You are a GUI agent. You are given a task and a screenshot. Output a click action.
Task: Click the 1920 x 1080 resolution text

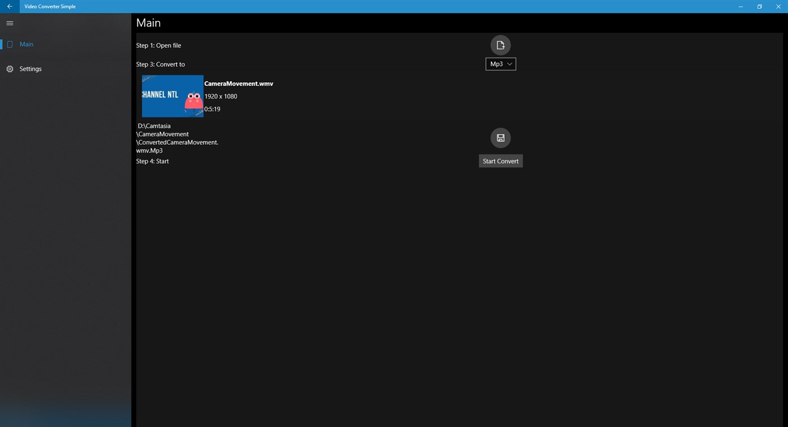point(220,96)
